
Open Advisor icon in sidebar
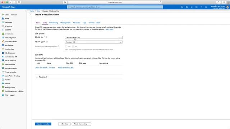point(3,83)
